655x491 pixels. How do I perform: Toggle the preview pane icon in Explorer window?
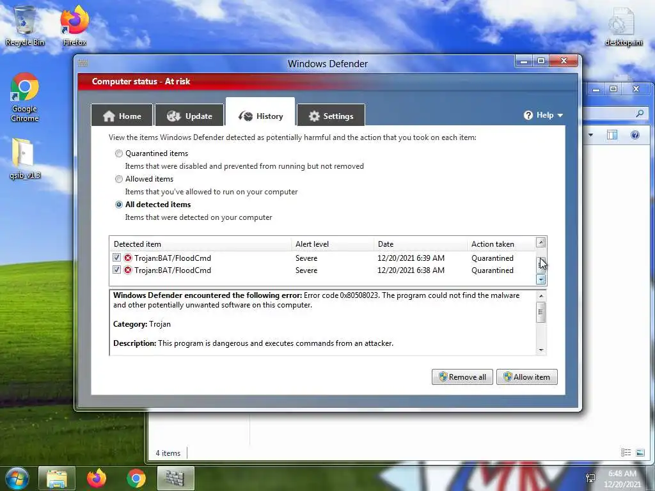click(612, 135)
